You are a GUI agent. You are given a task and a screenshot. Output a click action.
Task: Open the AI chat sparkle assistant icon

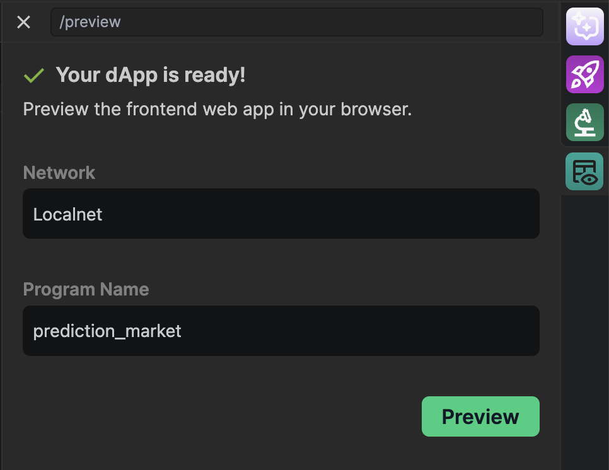click(x=585, y=26)
